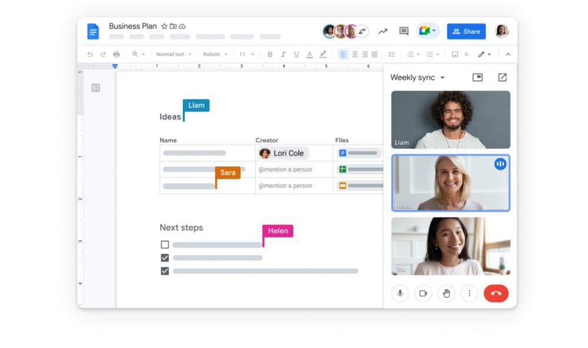
Task: Click the Ideas heading
Action: coord(170,116)
